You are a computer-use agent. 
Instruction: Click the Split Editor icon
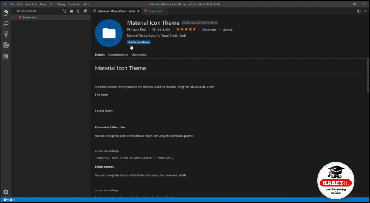(359, 11)
